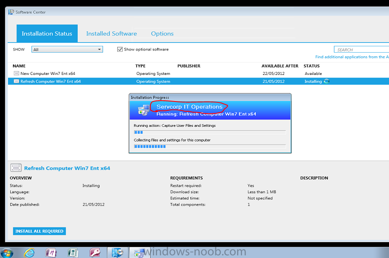This screenshot has width=389, height=258.
Task: Click the icon beside New Computer Win7 Ent x64
Action: coord(16,73)
